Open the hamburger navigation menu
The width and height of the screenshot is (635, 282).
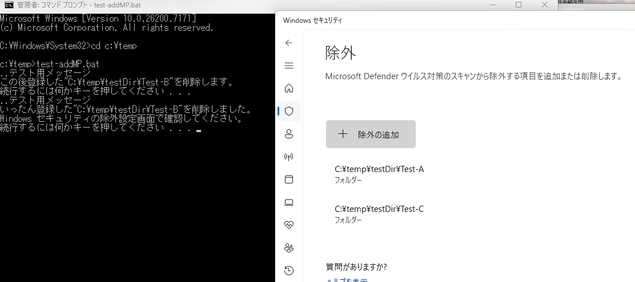point(289,66)
